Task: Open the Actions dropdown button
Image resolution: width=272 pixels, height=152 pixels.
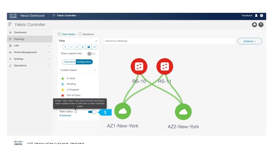Action: pyautogui.click(x=250, y=41)
